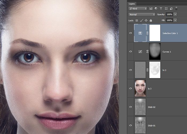This screenshot has width=187, height=134.
Task: Lock image pixels brush icon
Action: tap(141, 20)
